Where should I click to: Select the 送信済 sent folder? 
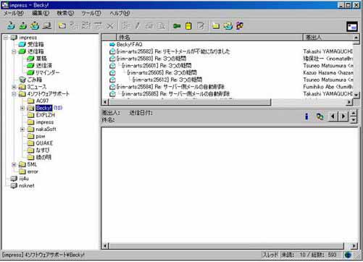click(x=44, y=65)
